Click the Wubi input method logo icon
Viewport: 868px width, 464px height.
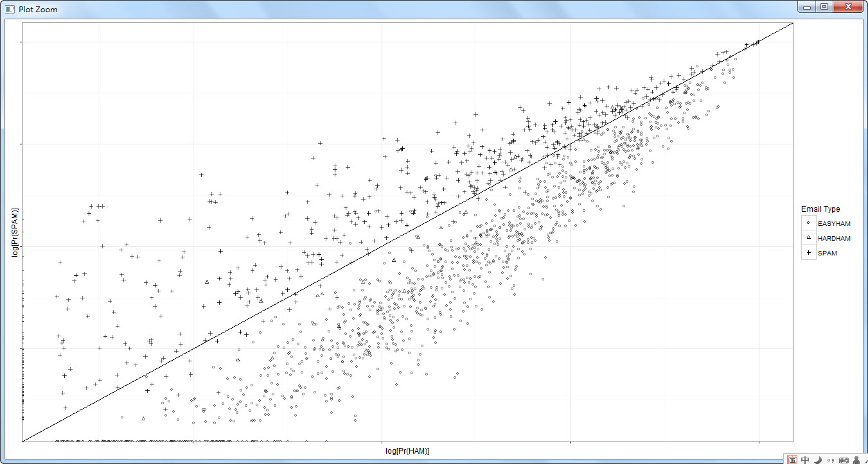792,460
